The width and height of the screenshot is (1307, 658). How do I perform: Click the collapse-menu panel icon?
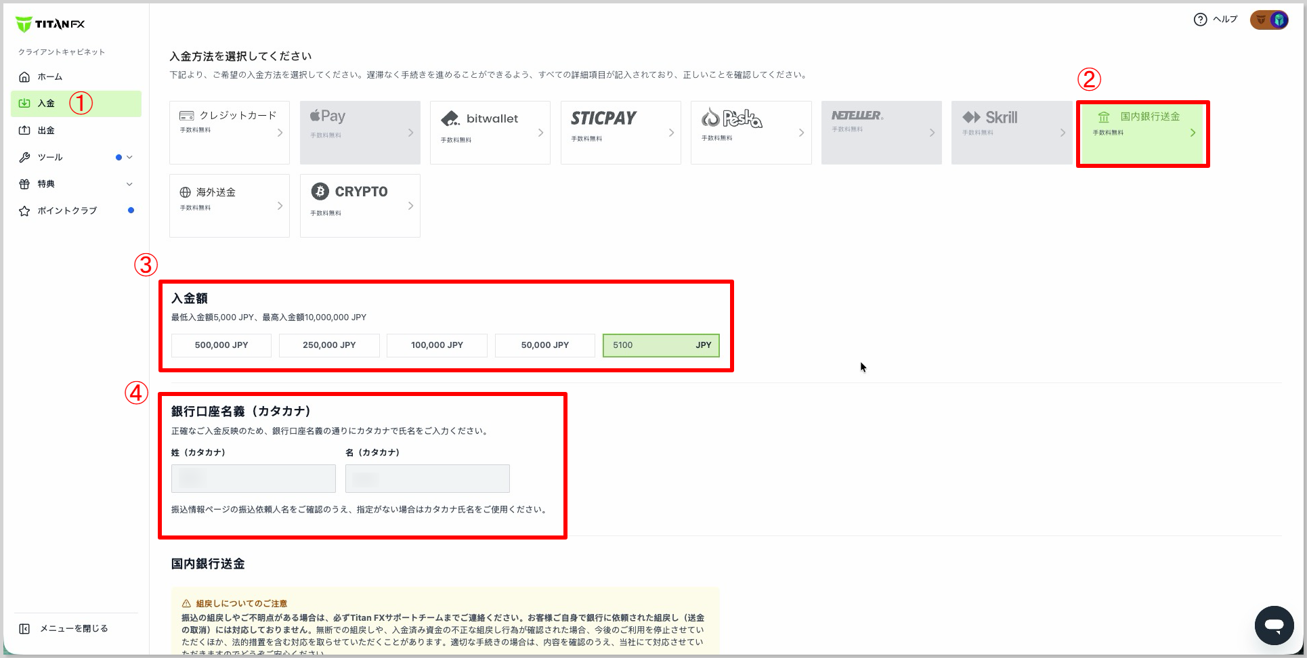click(24, 629)
